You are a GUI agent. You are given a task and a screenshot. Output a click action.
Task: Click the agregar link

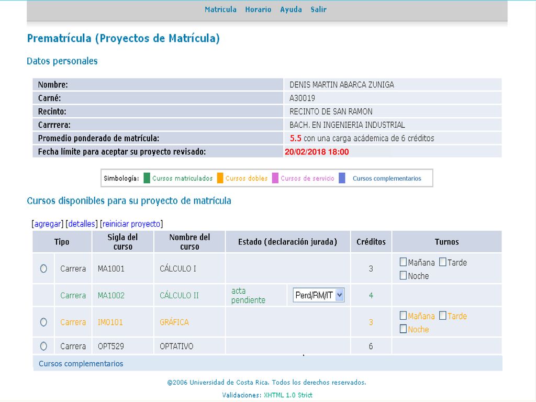[48, 224]
